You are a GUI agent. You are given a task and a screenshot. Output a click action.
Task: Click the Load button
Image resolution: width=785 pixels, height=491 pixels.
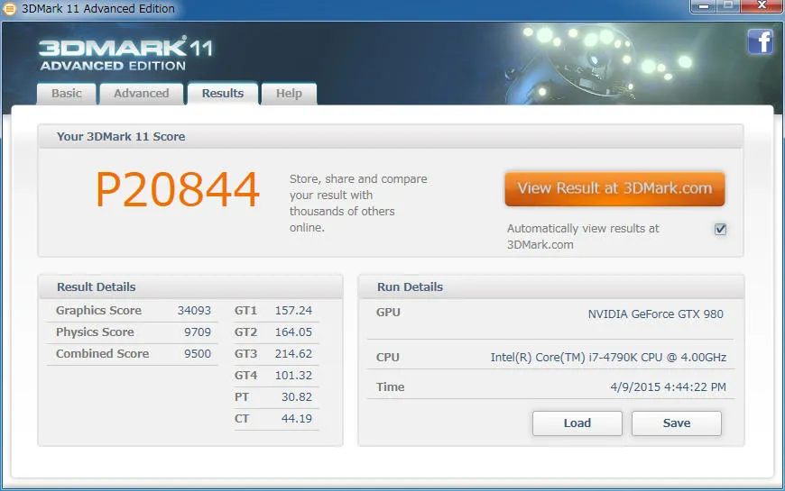click(x=577, y=423)
